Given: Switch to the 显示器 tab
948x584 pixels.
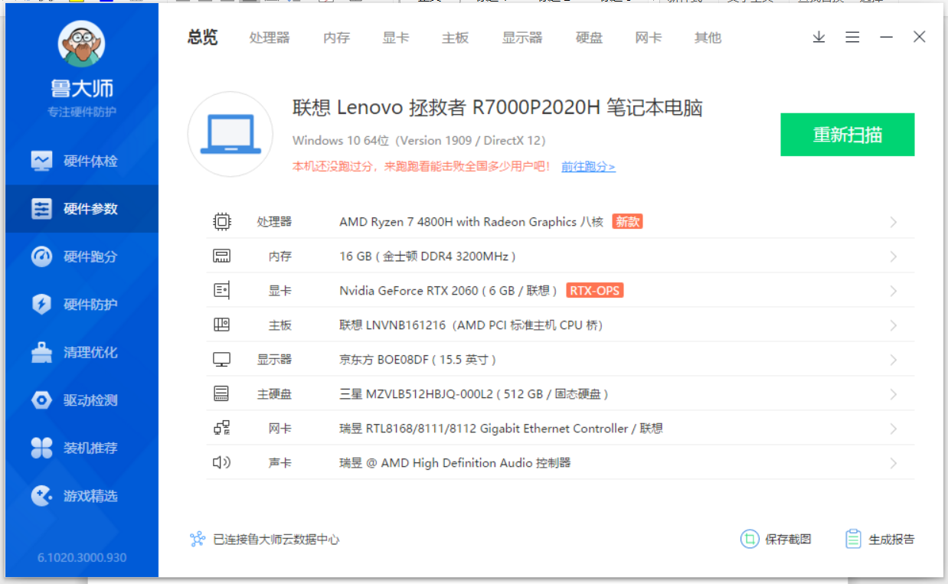Looking at the screenshot, I should [522, 38].
